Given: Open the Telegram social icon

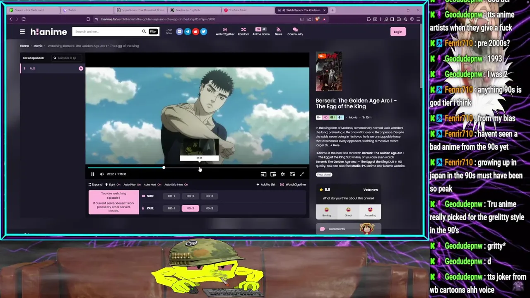Looking at the screenshot, I should (x=187, y=31).
